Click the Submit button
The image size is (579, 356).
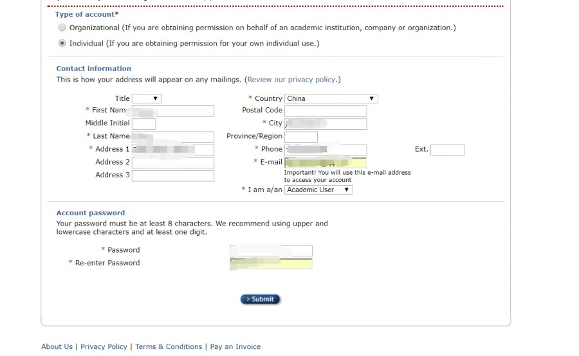point(261,299)
